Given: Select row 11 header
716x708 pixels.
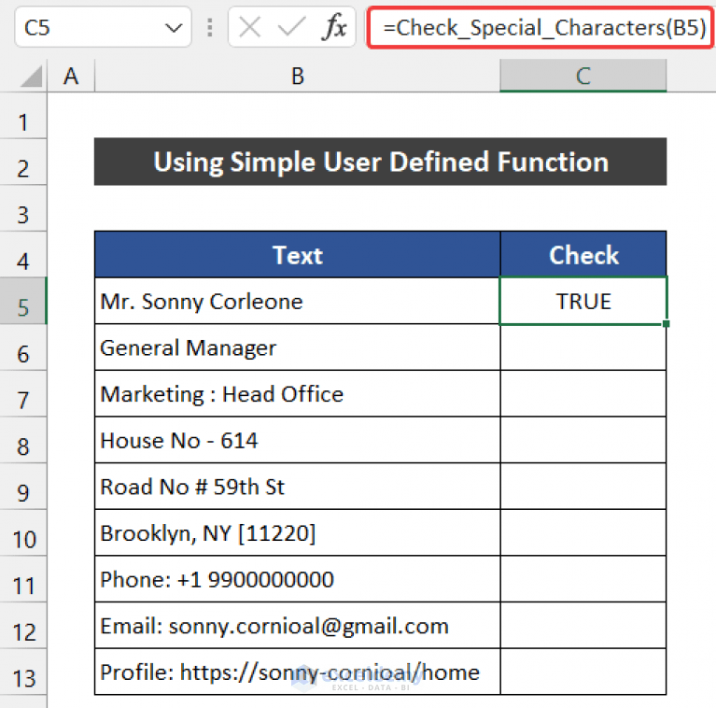Looking at the screenshot, I should pyautogui.click(x=23, y=579).
